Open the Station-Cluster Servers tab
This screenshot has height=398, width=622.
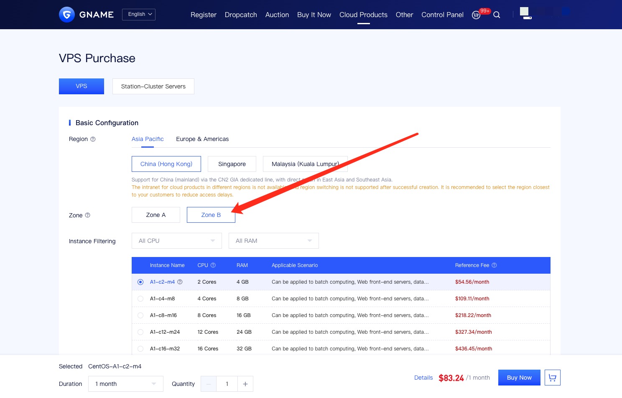pos(153,86)
